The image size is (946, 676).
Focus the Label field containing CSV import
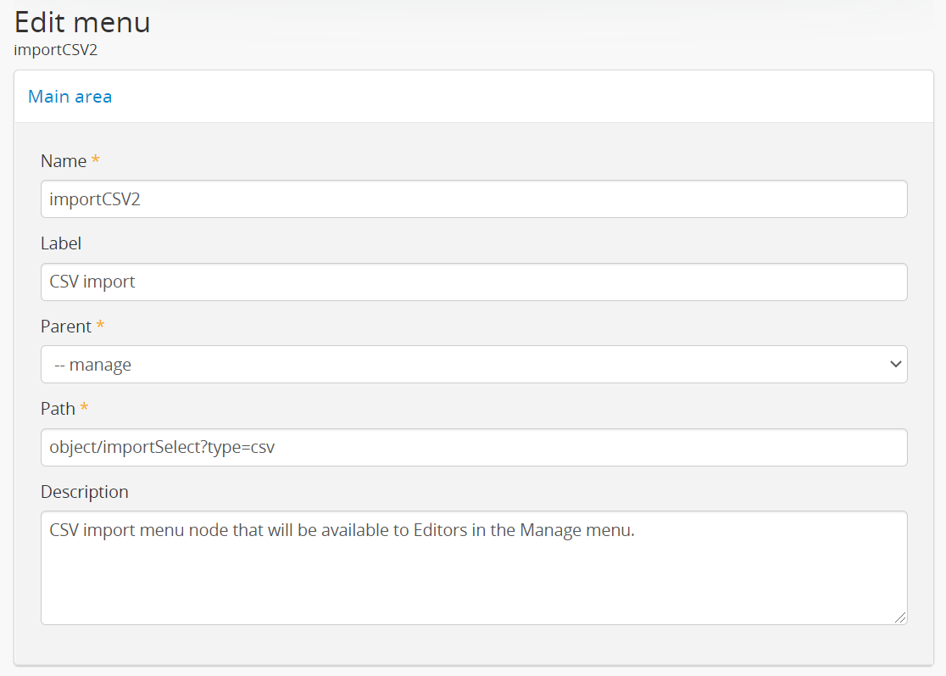[473, 282]
